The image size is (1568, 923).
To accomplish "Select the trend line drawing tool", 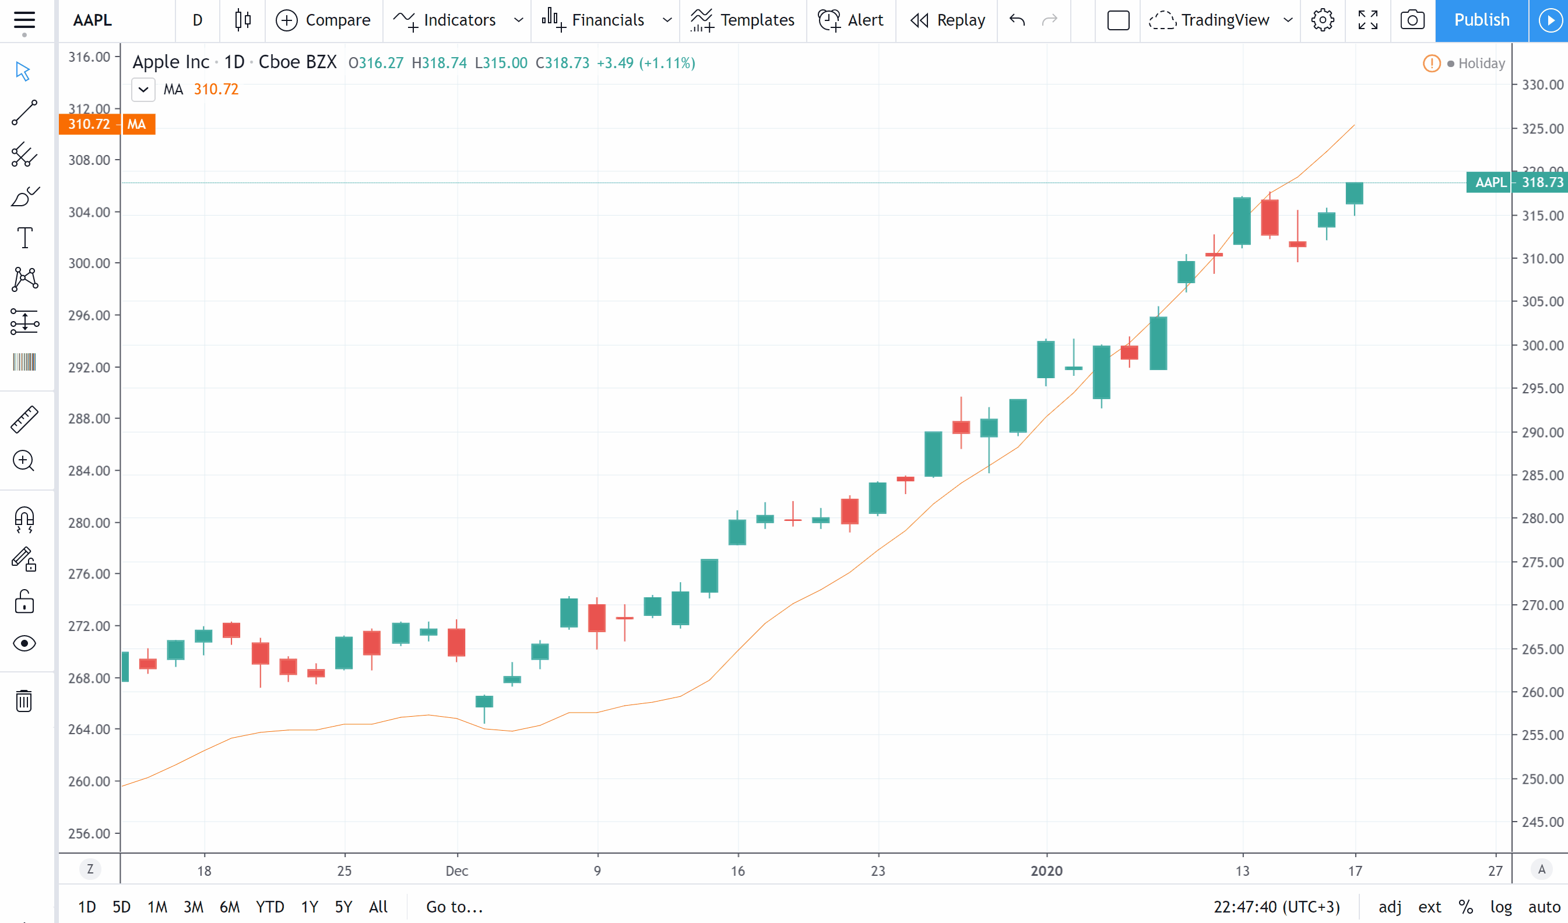I will (x=24, y=113).
